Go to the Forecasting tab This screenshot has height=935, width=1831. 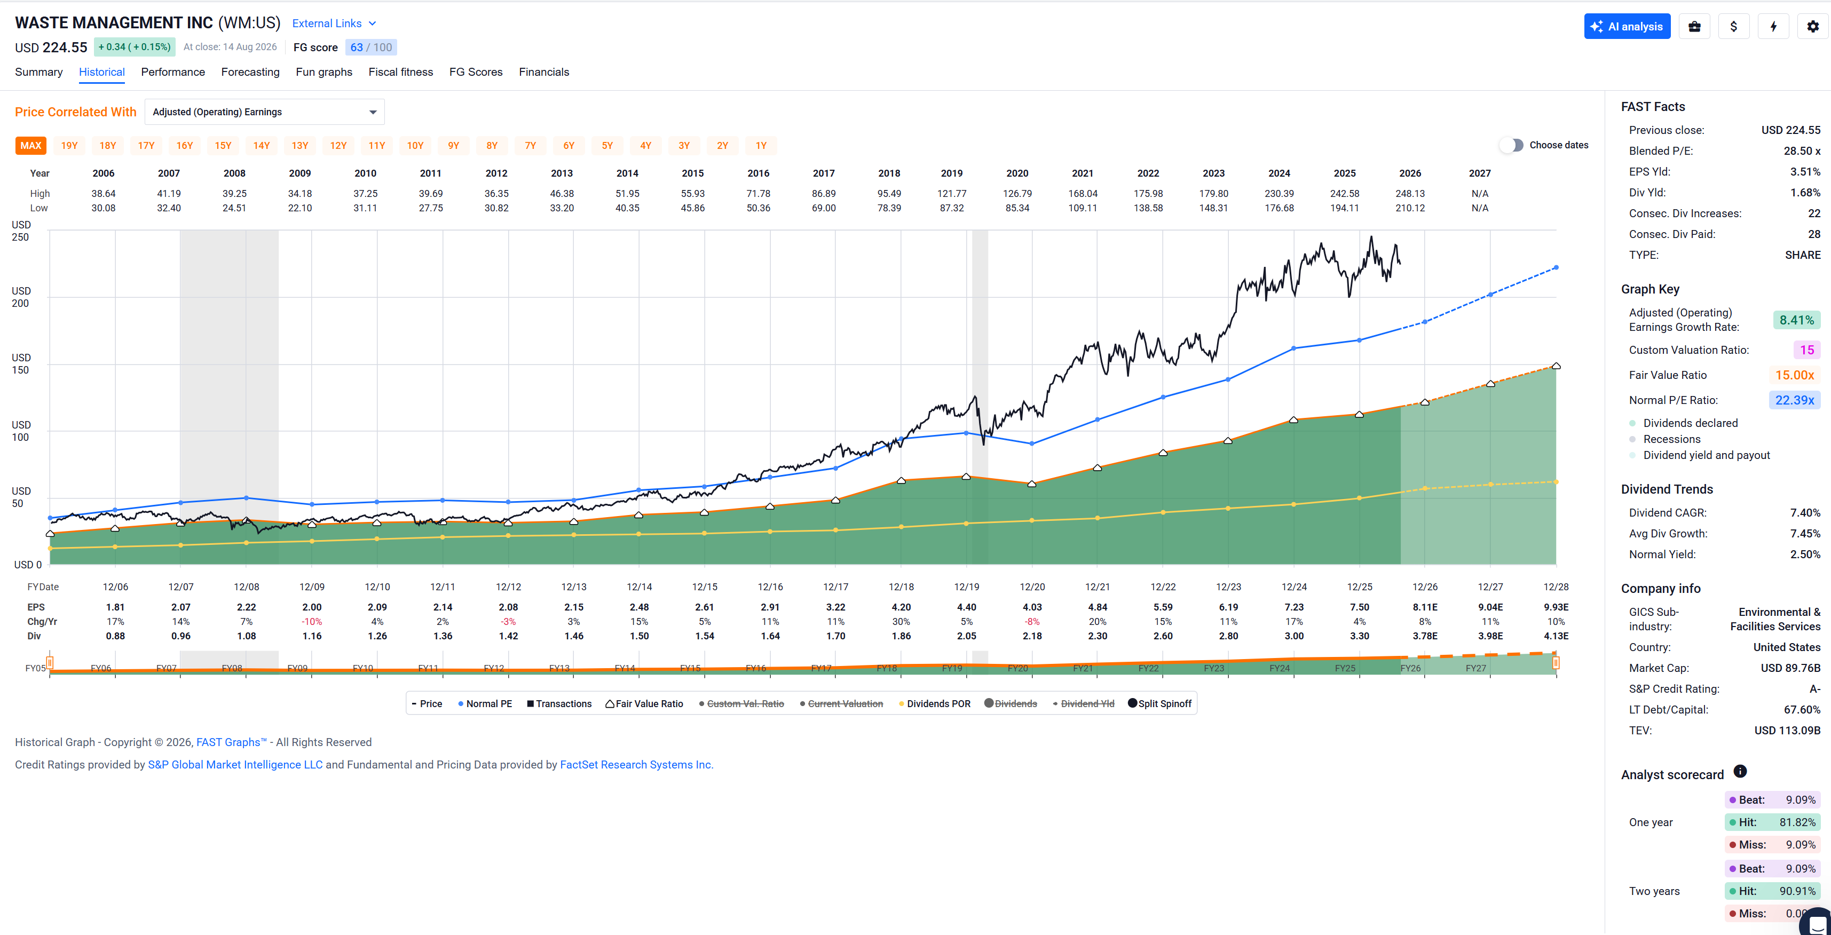tap(250, 72)
